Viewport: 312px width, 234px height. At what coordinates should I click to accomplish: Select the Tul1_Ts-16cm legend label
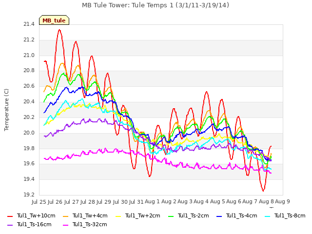click(34, 224)
